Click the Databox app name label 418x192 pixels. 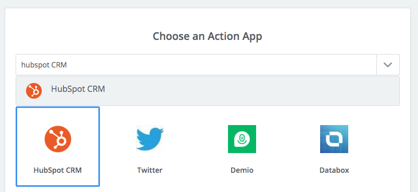click(x=334, y=170)
